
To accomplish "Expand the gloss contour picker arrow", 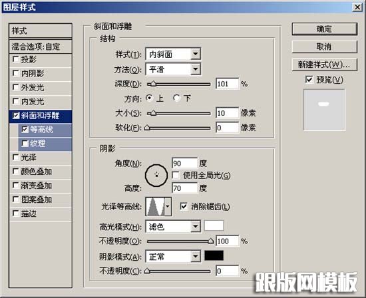I will click(x=168, y=206).
